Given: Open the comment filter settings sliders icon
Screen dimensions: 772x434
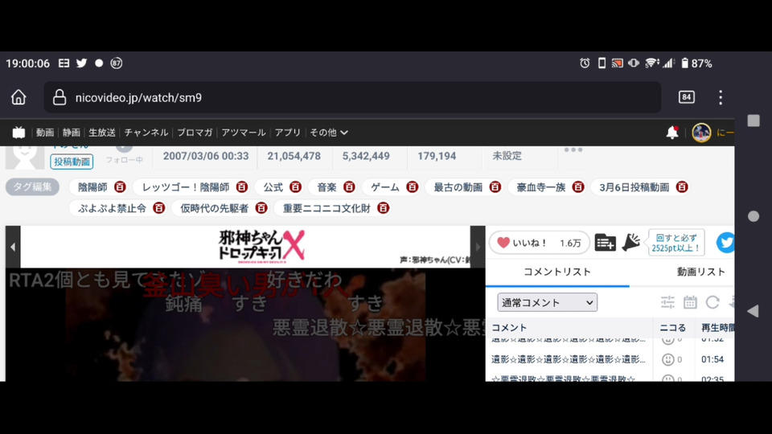Looking at the screenshot, I should pyautogui.click(x=667, y=302).
